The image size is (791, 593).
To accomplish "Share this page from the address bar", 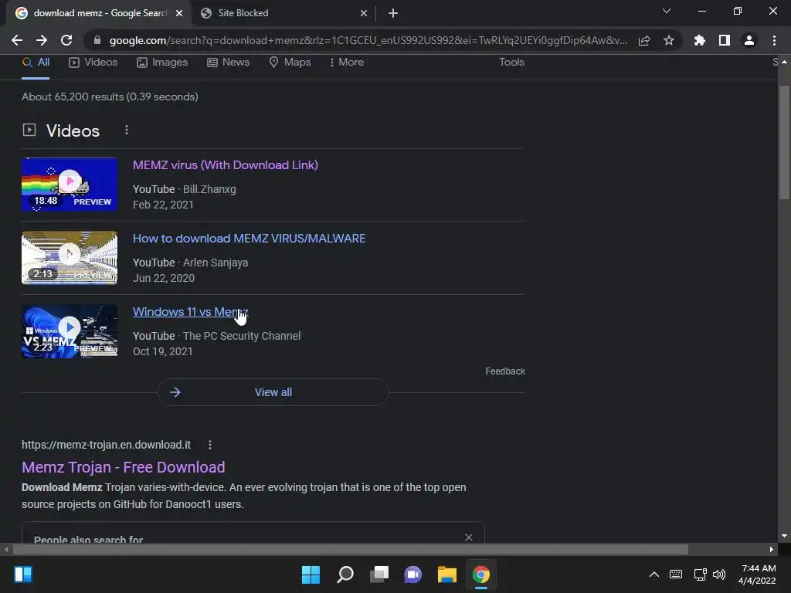I will [x=644, y=40].
